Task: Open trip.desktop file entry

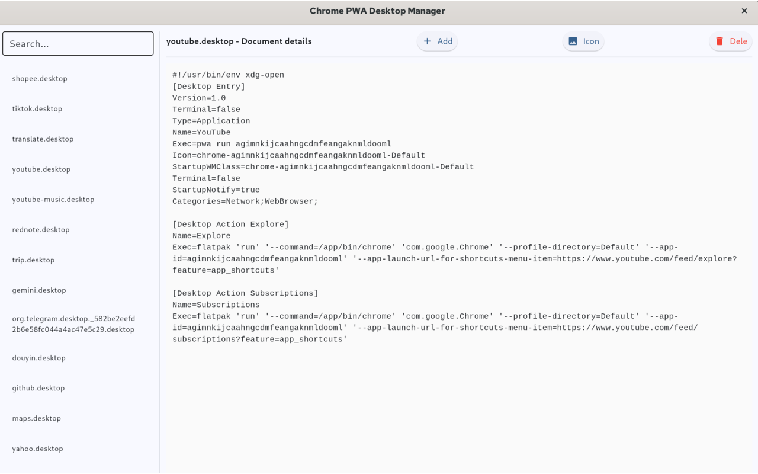Action: coord(33,260)
